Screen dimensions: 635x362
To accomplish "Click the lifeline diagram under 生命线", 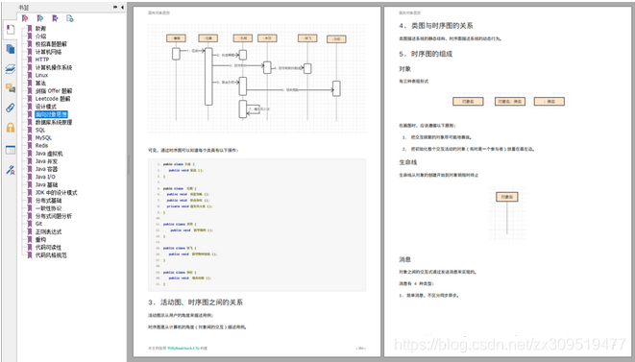I will pyautogui.click(x=507, y=213).
